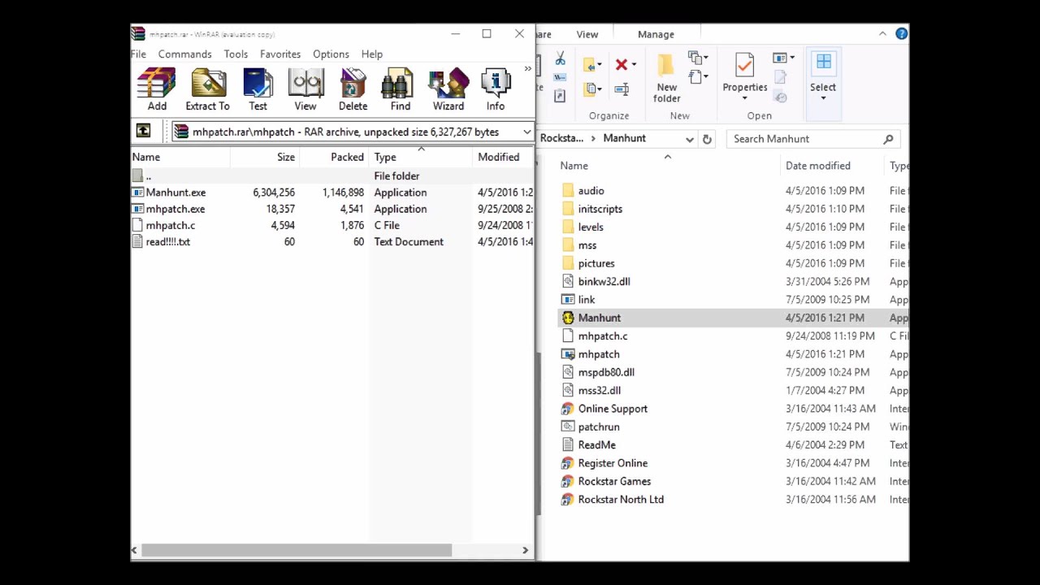Expand WinRAR archive path dropdown
This screenshot has height=585, width=1040.
pos(526,132)
